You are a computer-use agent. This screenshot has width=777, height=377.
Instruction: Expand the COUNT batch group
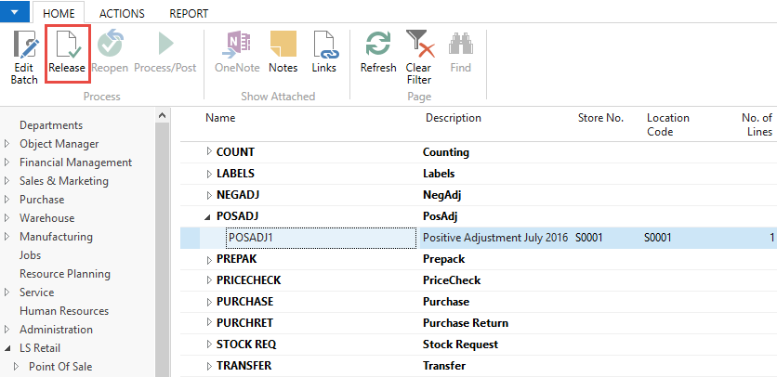click(x=209, y=152)
